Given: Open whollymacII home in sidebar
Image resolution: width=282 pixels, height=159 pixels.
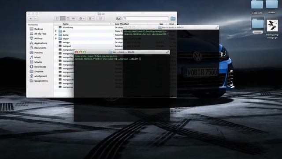Looking at the screenshot, I should [x=38, y=76].
